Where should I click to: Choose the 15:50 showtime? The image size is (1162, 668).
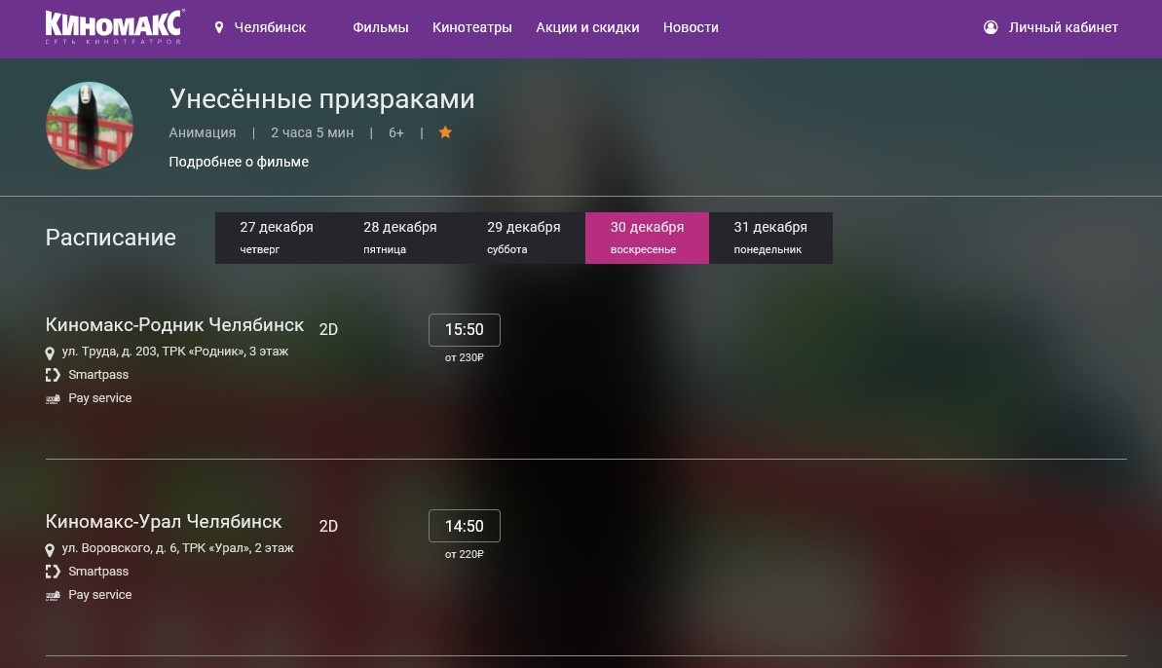click(464, 329)
